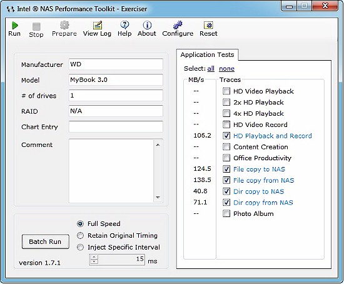Image resolution: width=344 pixels, height=284 pixels.
Task: Click Comment scrollbar down arrow
Action: pos(158,197)
